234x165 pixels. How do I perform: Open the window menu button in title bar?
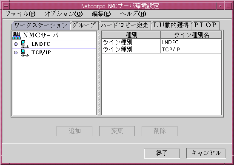click(x=6, y=6)
